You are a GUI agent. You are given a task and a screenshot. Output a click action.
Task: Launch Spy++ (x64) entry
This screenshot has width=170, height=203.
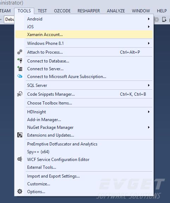84,151
